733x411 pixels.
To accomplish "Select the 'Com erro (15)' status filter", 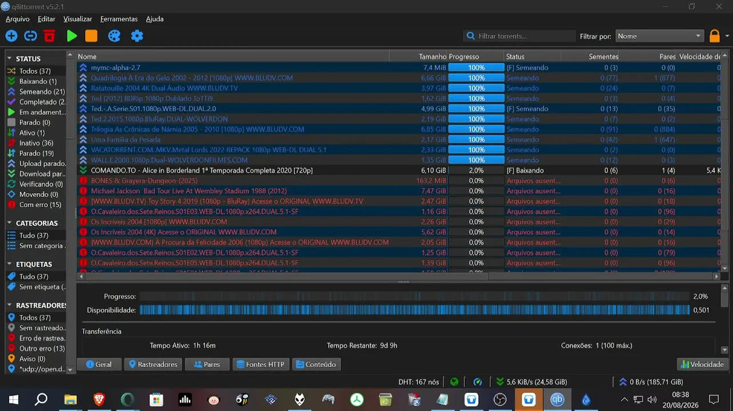I will pos(37,204).
